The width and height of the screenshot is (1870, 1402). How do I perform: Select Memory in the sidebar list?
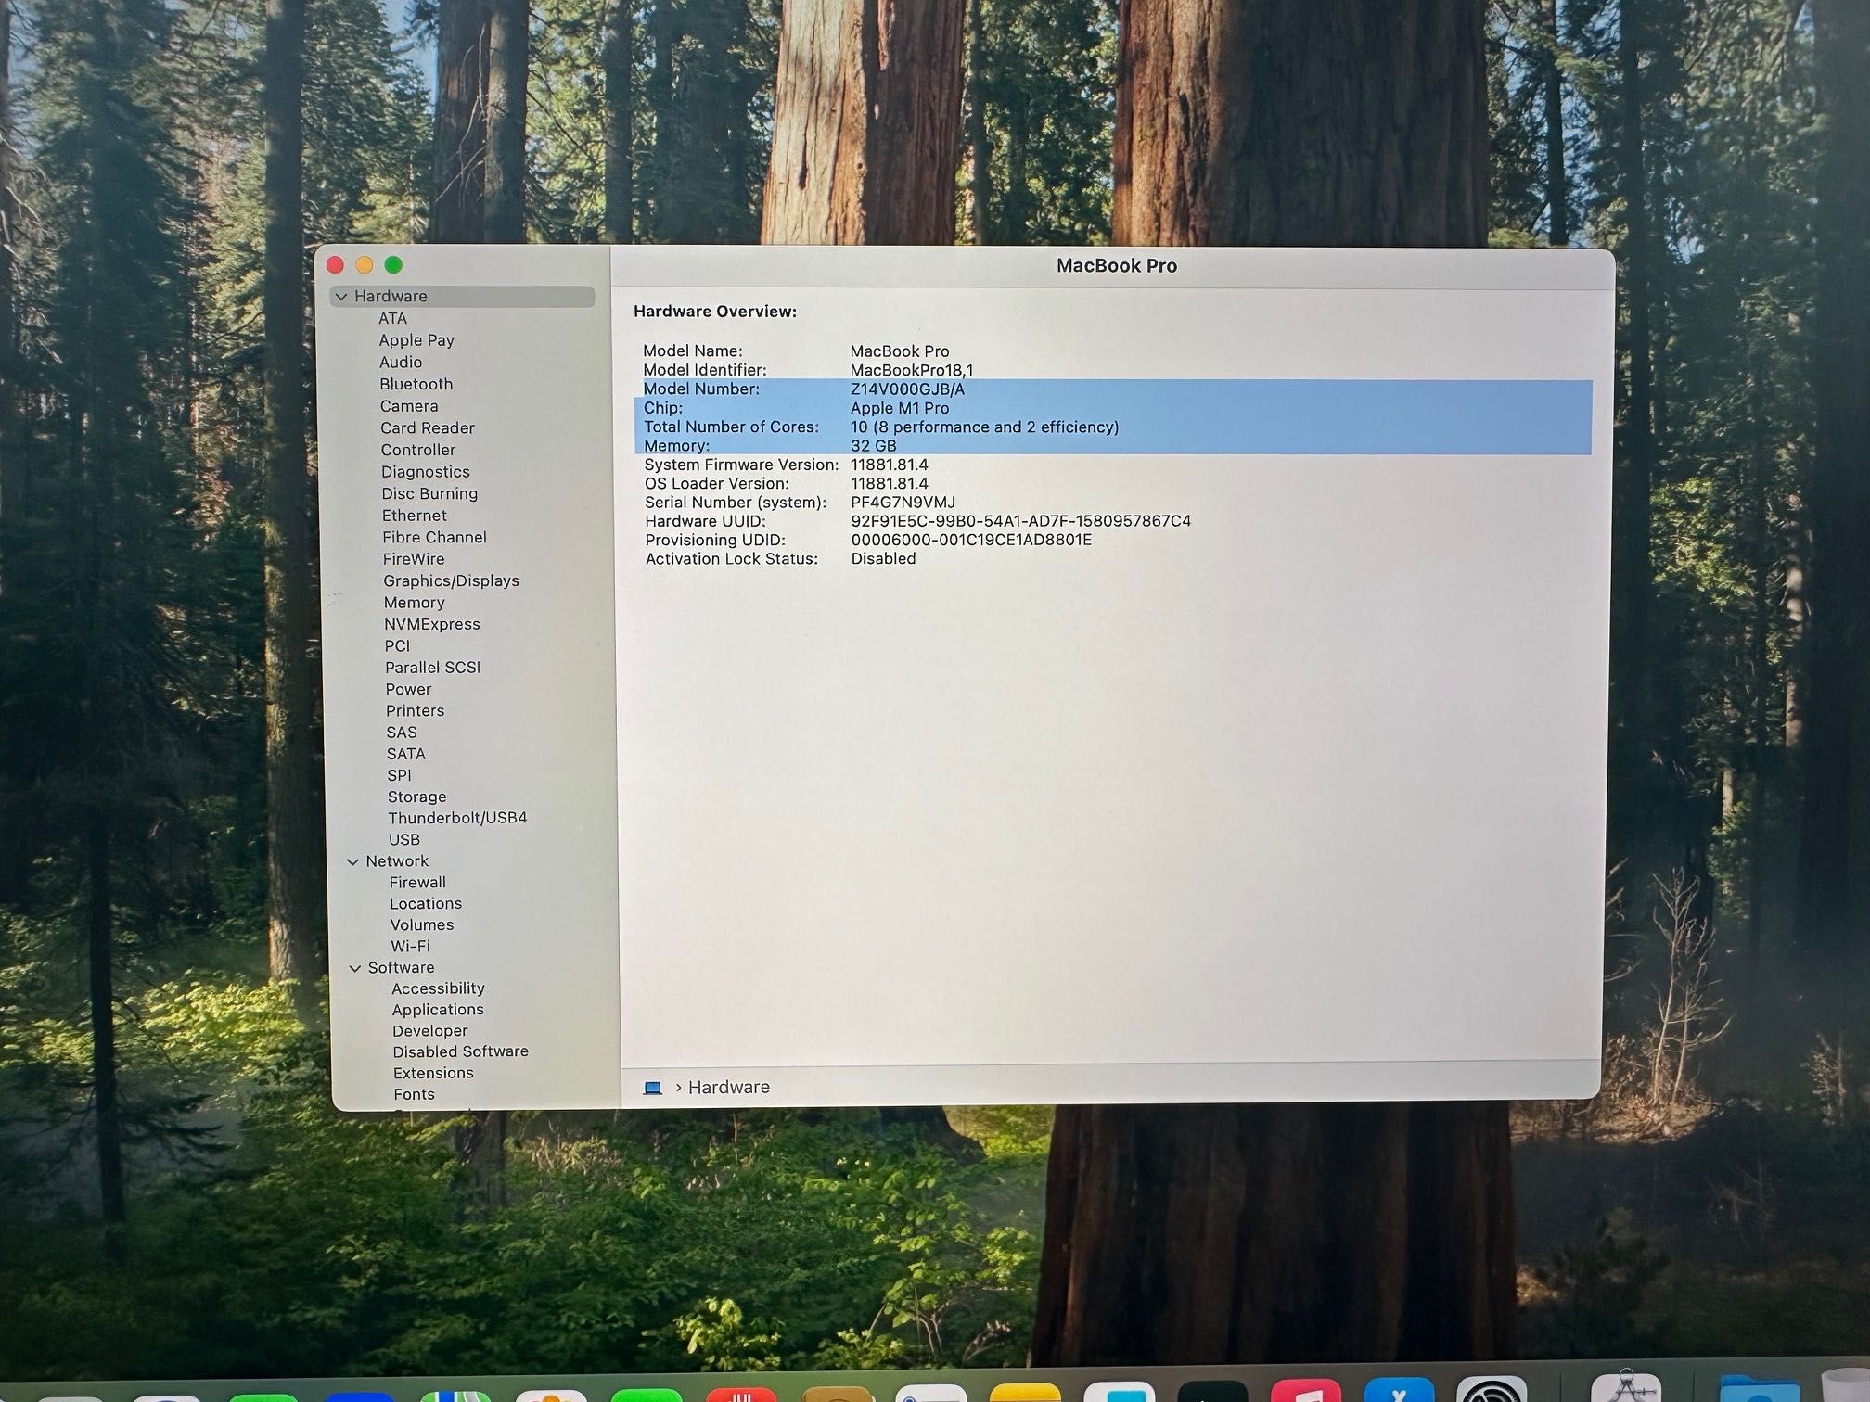(415, 603)
